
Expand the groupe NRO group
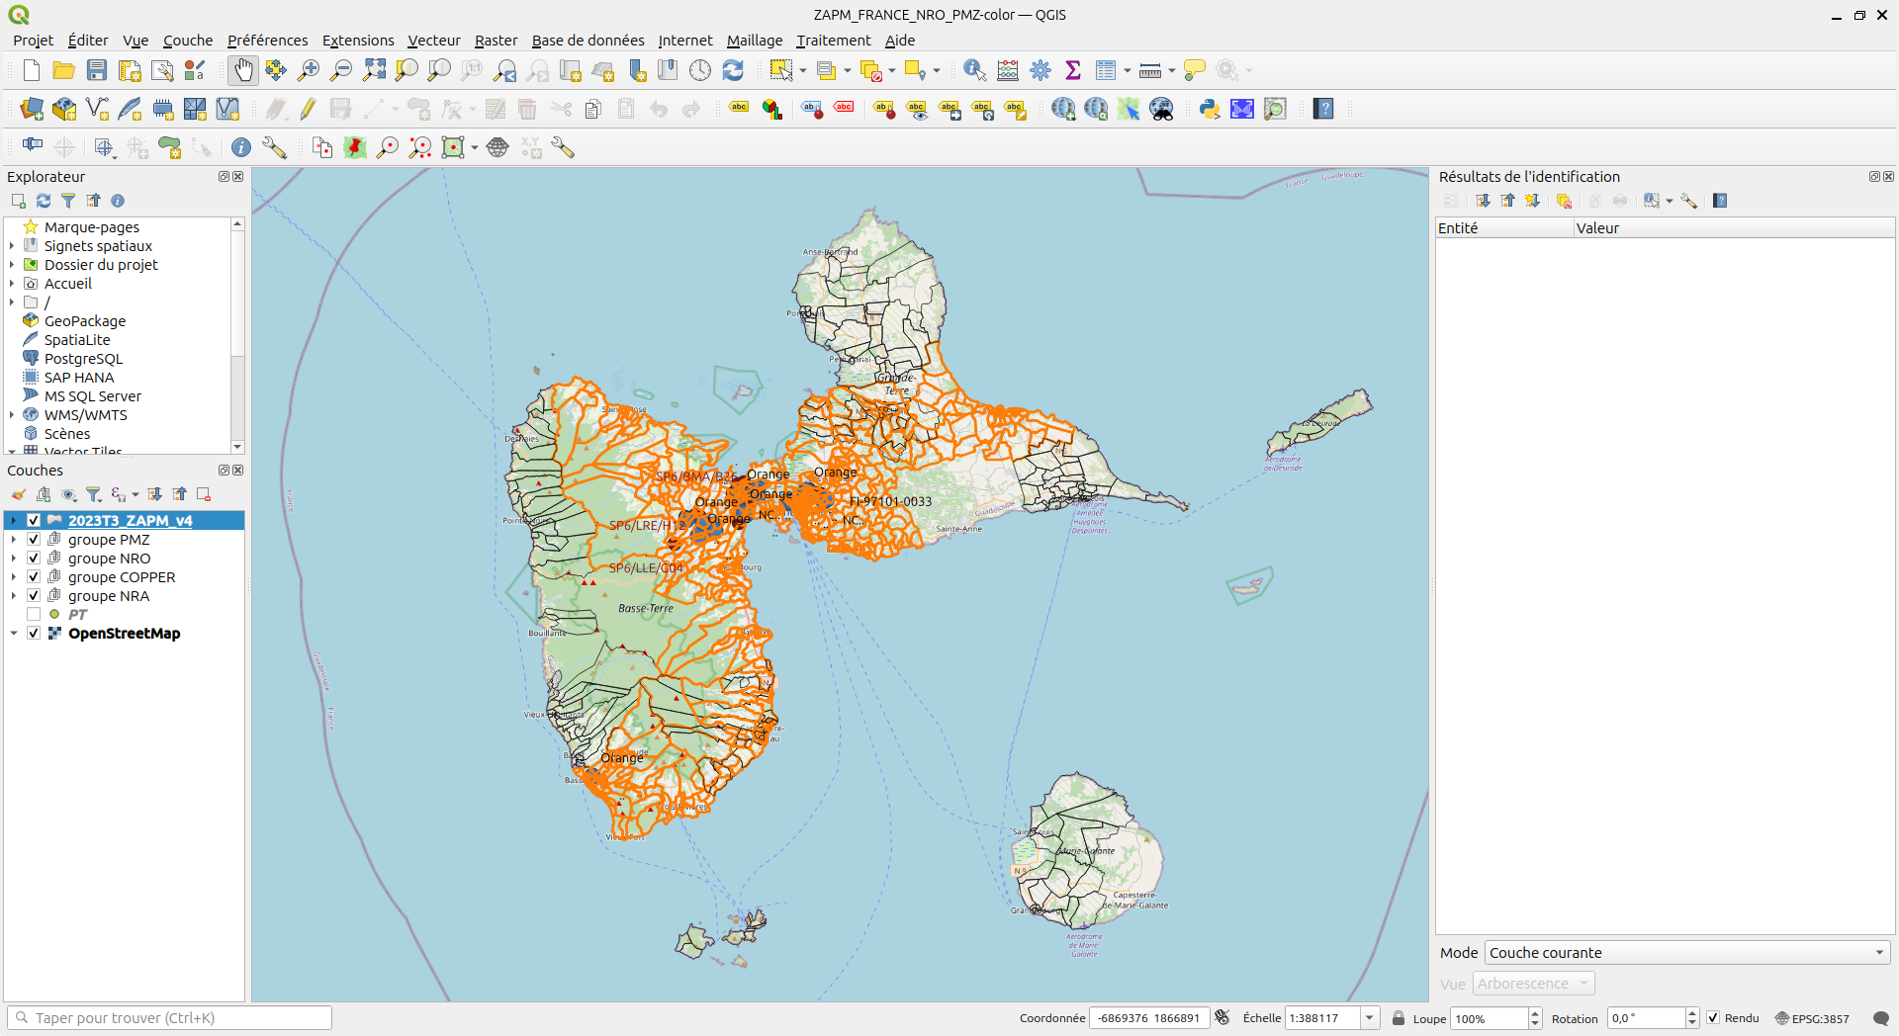14,558
